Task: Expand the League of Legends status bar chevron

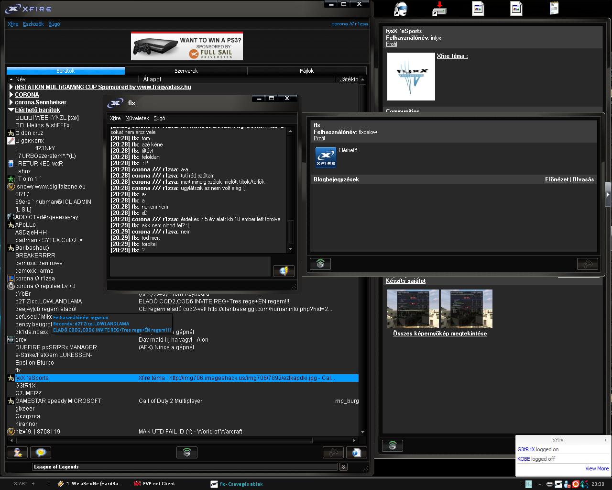Action: 343,467
